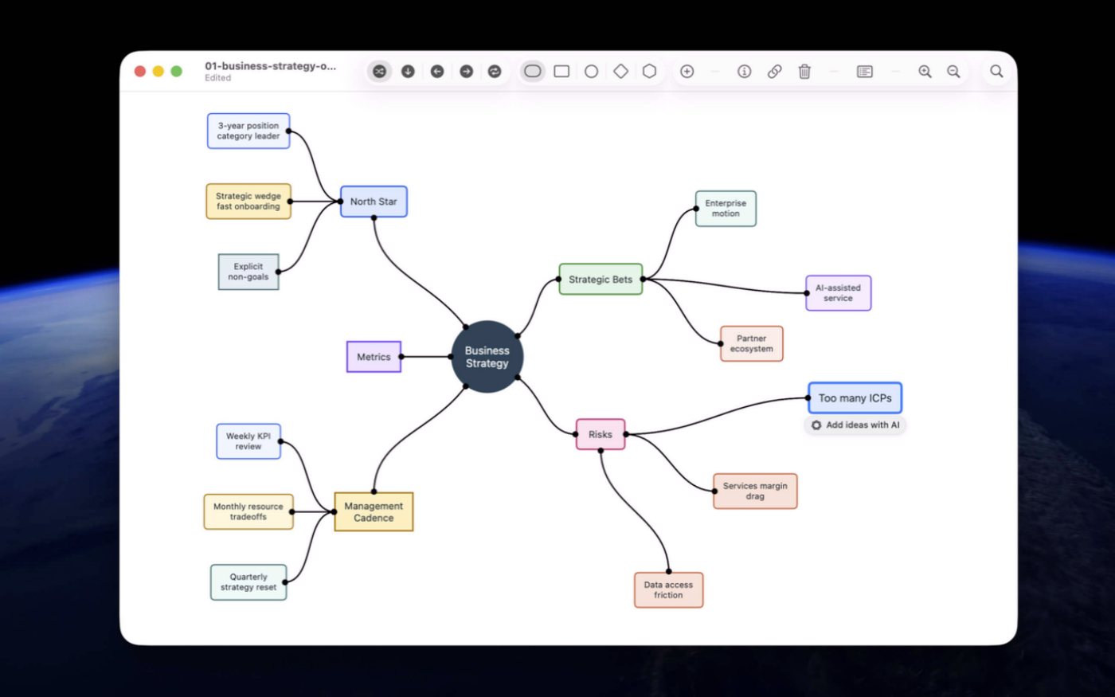Select the rectangle node shape
The height and width of the screenshot is (697, 1115).
(x=561, y=72)
